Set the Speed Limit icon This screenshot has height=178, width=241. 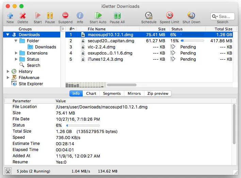(x=170, y=16)
